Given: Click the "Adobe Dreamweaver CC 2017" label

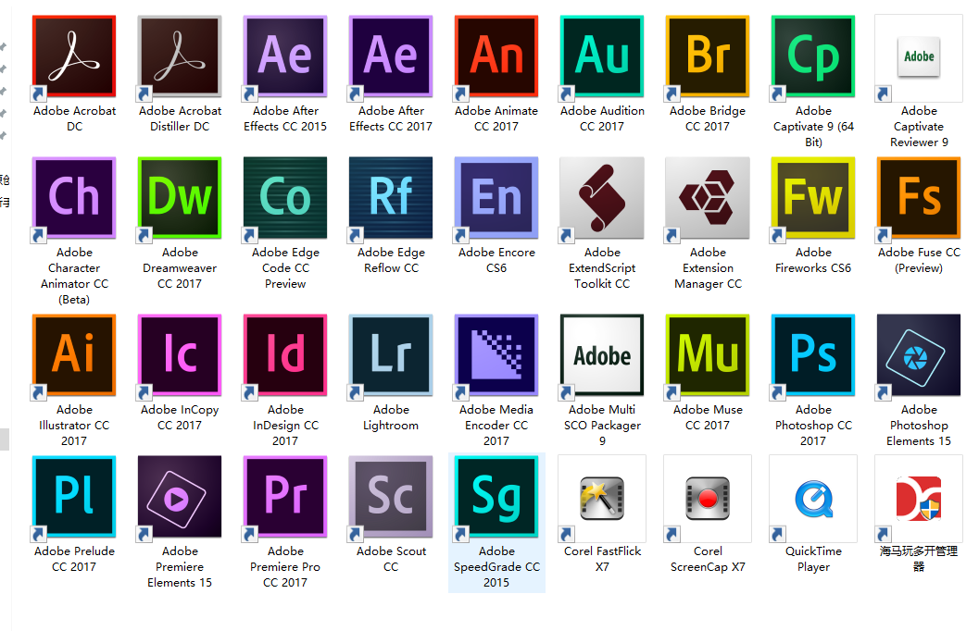Looking at the screenshot, I should 180,268.
